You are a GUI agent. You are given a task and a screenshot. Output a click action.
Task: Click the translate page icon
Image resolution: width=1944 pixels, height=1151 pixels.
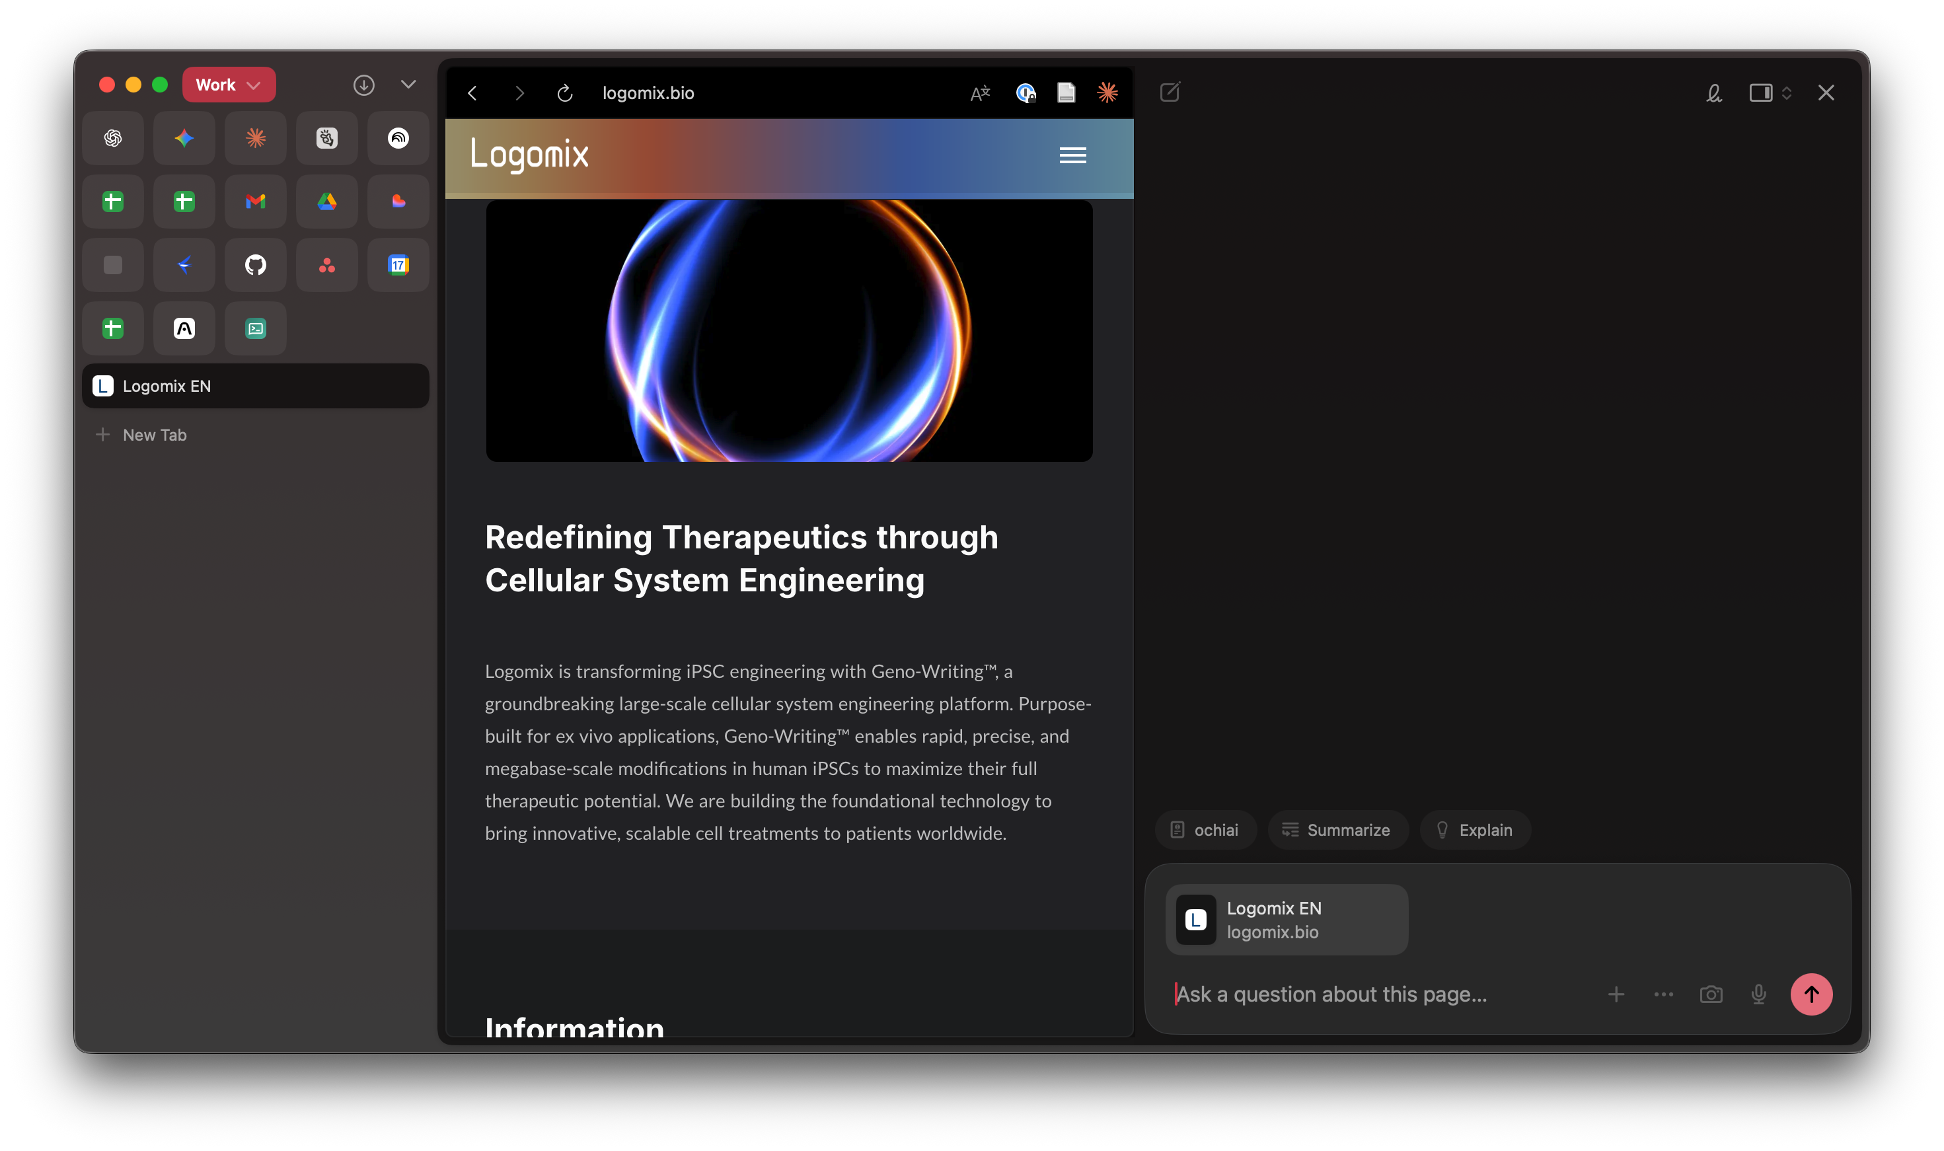(980, 93)
